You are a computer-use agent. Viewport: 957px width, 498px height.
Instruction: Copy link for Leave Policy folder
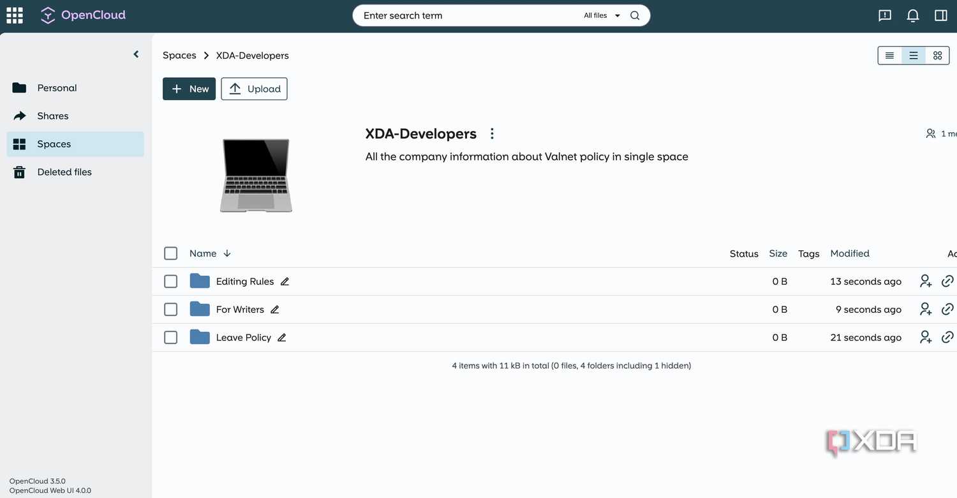tap(948, 338)
